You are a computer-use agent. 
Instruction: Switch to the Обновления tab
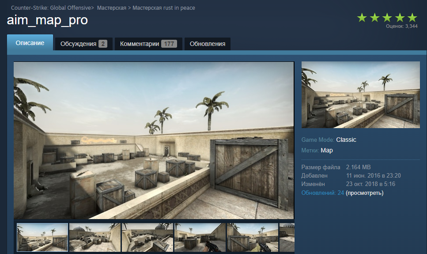pyautogui.click(x=208, y=44)
